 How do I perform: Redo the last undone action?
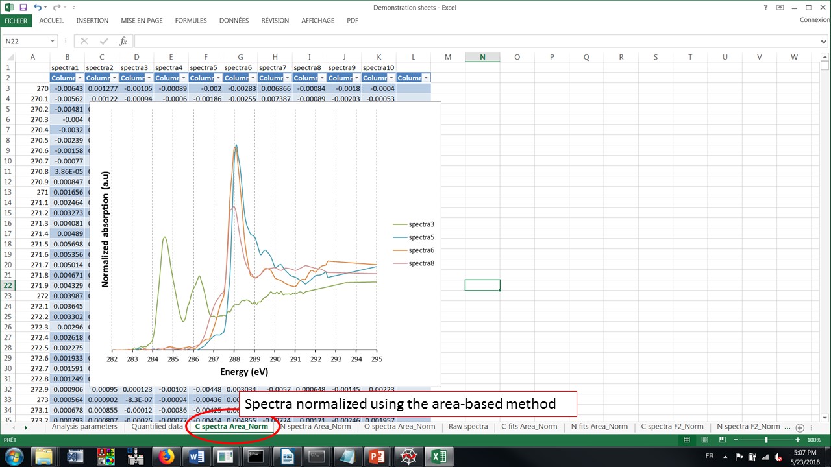pyautogui.click(x=56, y=8)
